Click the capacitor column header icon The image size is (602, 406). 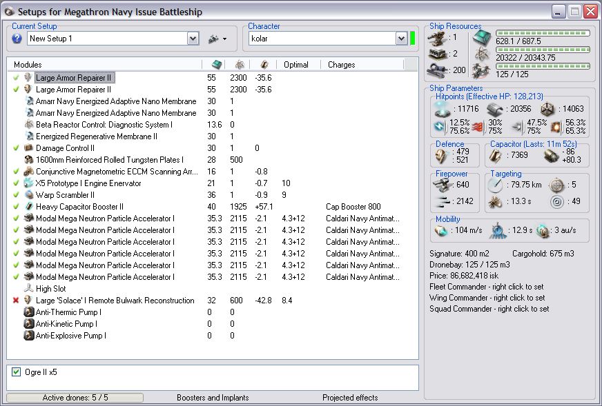pyautogui.click(x=263, y=65)
